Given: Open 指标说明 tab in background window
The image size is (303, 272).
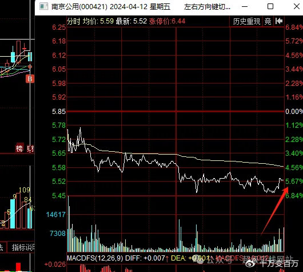Looking at the screenshot, I should click(x=23, y=247).
